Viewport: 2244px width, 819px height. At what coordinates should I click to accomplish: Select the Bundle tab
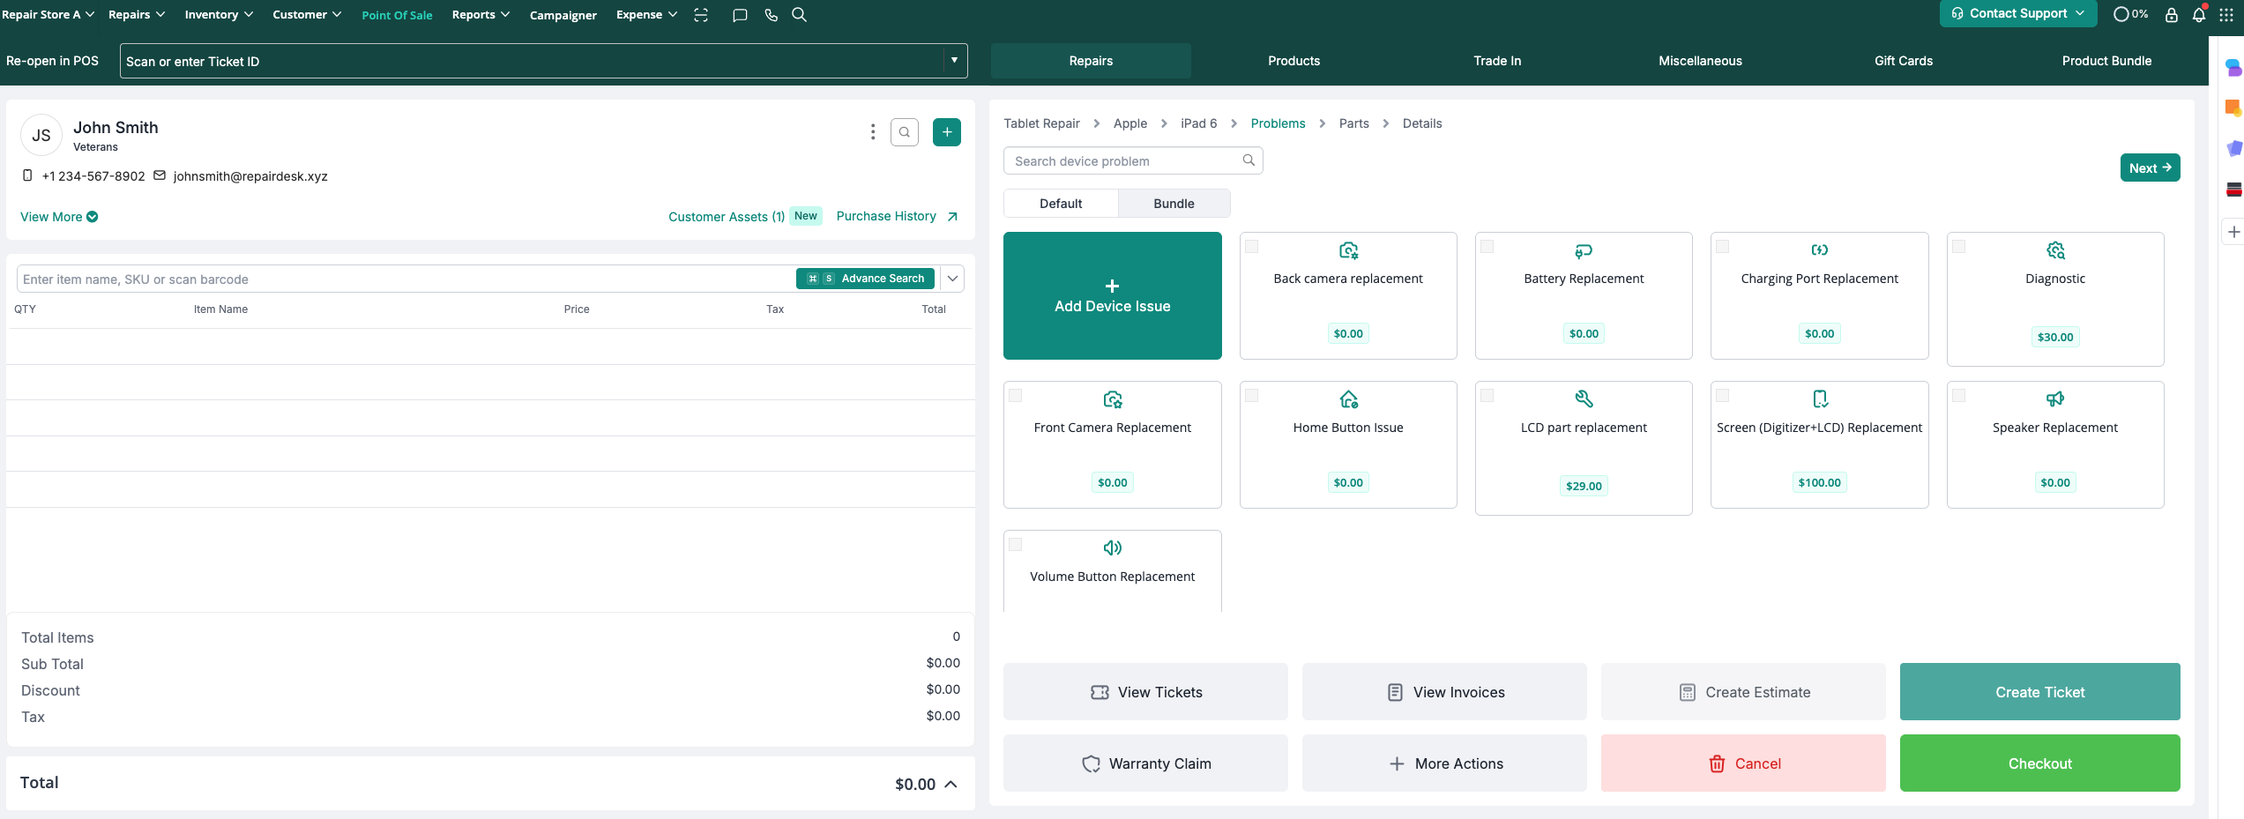(x=1174, y=204)
